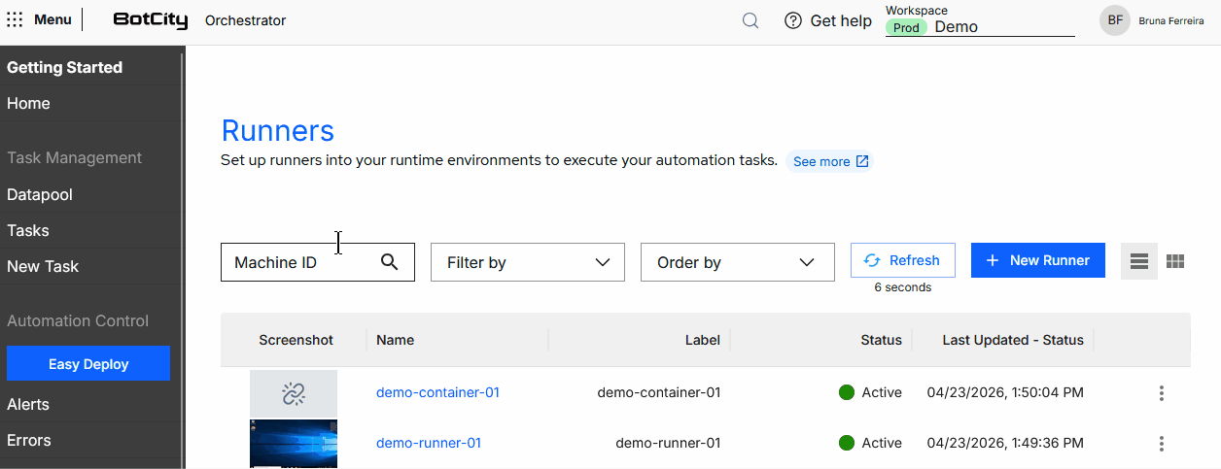This screenshot has width=1221, height=469.
Task: Focus the Machine ID search field
Action: 318,262
